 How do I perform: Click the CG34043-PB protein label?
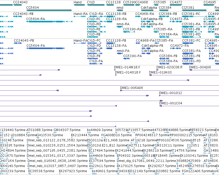[x=24, y=41]
